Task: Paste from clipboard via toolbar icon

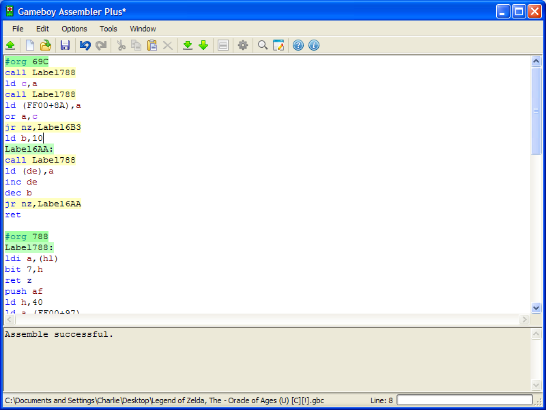Action: point(152,46)
